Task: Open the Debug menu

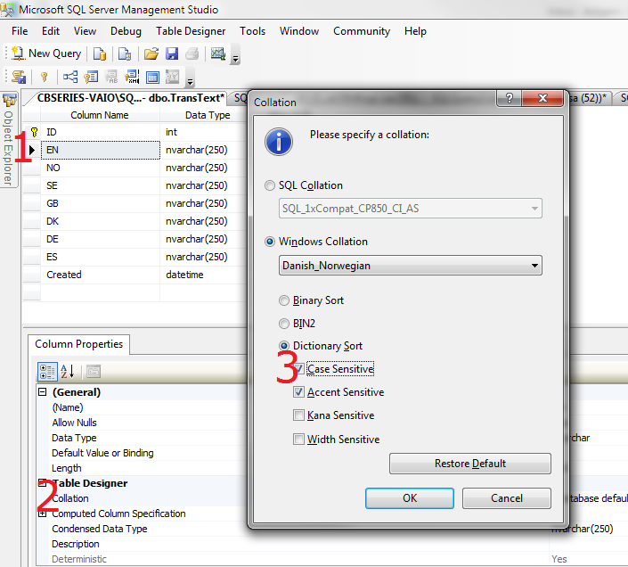Action: [x=126, y=31]
